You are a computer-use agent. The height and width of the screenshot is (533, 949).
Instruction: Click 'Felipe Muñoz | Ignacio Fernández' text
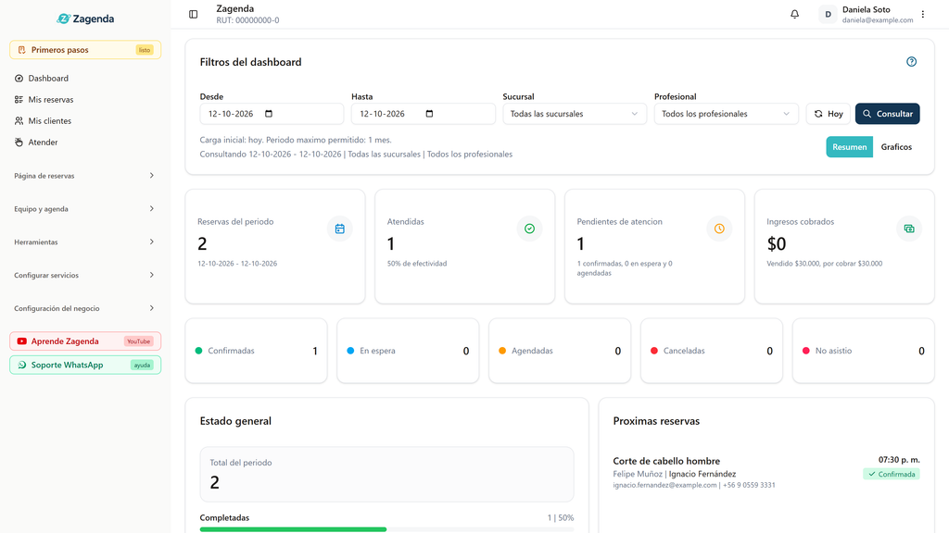click(x=675, y=474)
